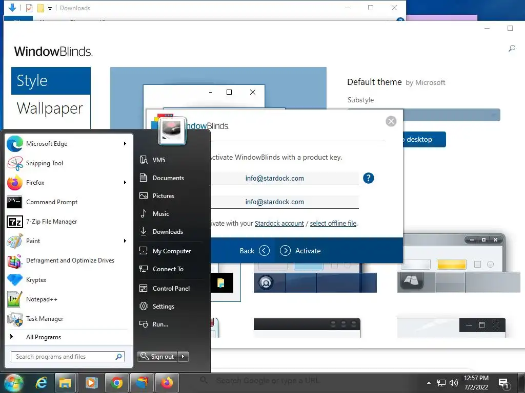The width and height of the screenshot is (525, 393).
Task: Click the select offline file link
Action: [333, 223]
